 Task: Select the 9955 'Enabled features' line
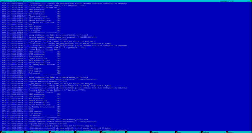(31, 8)
